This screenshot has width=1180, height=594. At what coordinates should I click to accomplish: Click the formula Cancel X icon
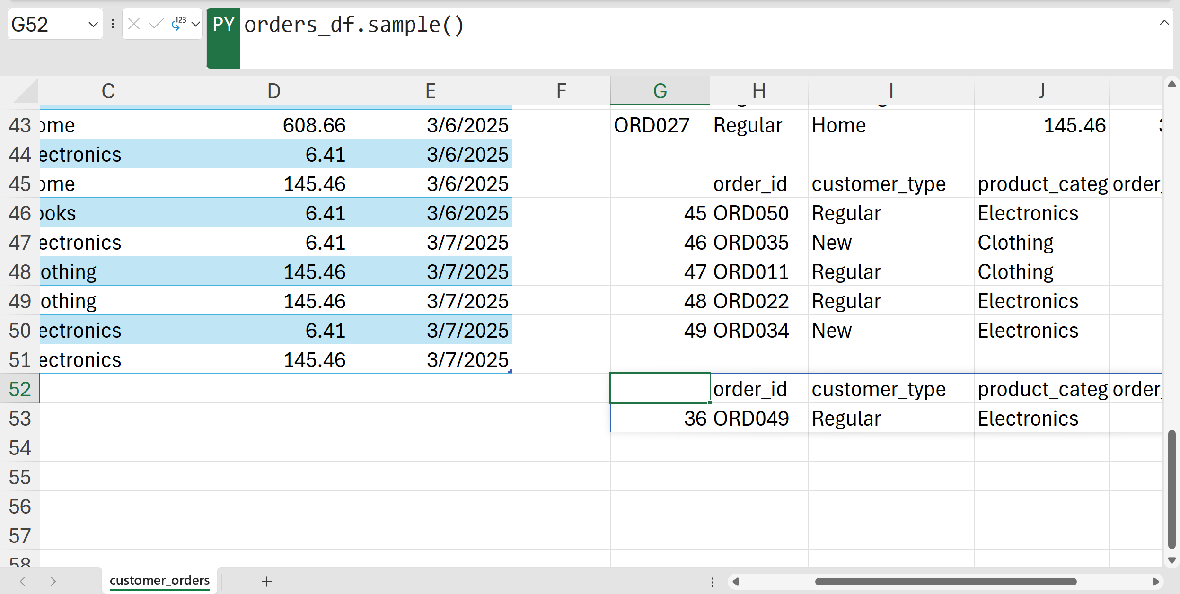click(x=134, y=24)
